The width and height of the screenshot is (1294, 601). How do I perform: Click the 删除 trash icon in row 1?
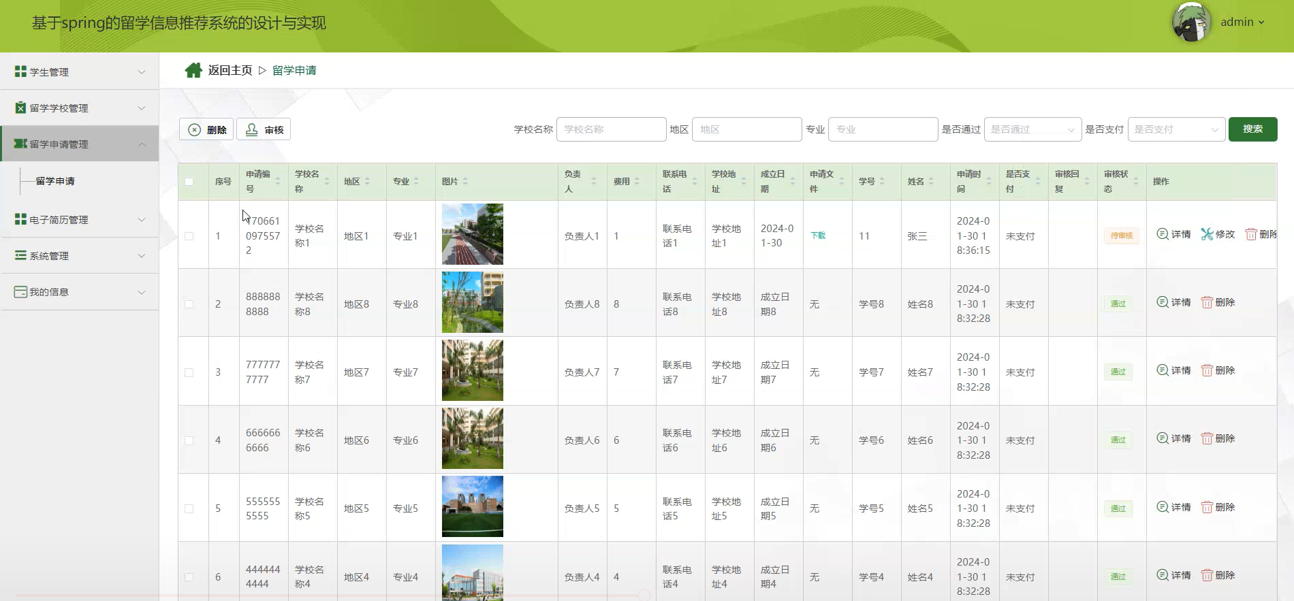coord(1251,234)
